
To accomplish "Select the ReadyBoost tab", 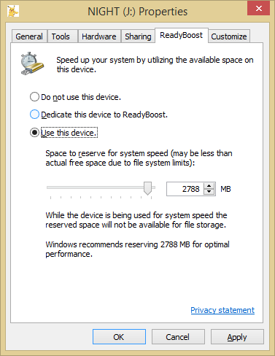I will pyautogui.click(x=181, y=35).
